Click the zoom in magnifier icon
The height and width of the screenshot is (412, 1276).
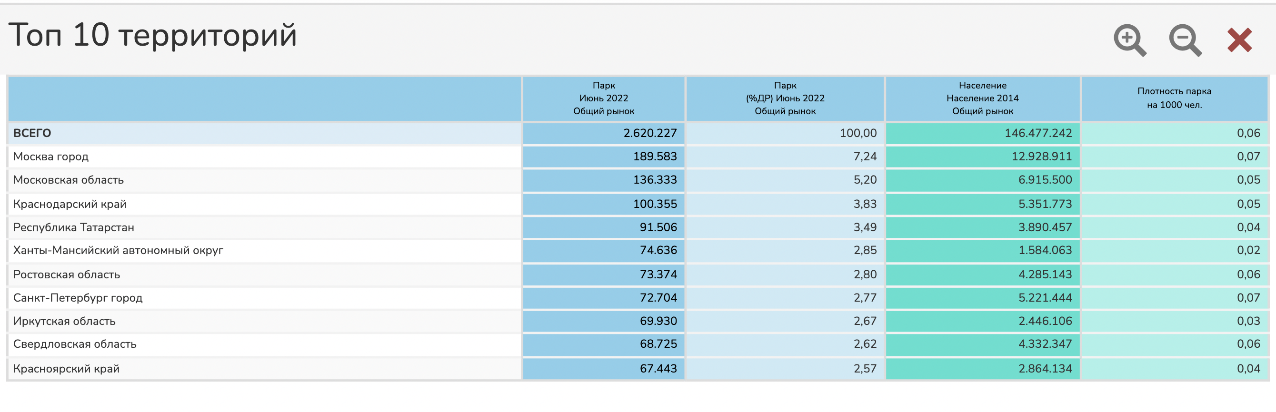pos(1129,39)
